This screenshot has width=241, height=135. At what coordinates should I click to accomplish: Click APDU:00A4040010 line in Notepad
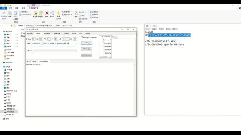[161, 42]
